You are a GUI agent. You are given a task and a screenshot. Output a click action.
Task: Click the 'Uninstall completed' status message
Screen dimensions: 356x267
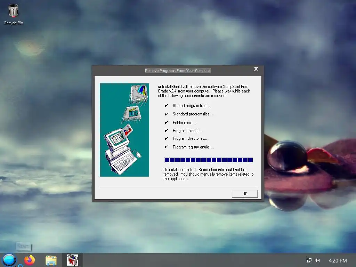click(209, 174)
